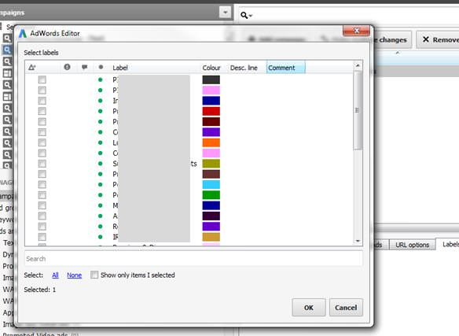The image size is (459, 336).
Task: Click the green status dot beside the red swatch
Action: coord(101,111)
